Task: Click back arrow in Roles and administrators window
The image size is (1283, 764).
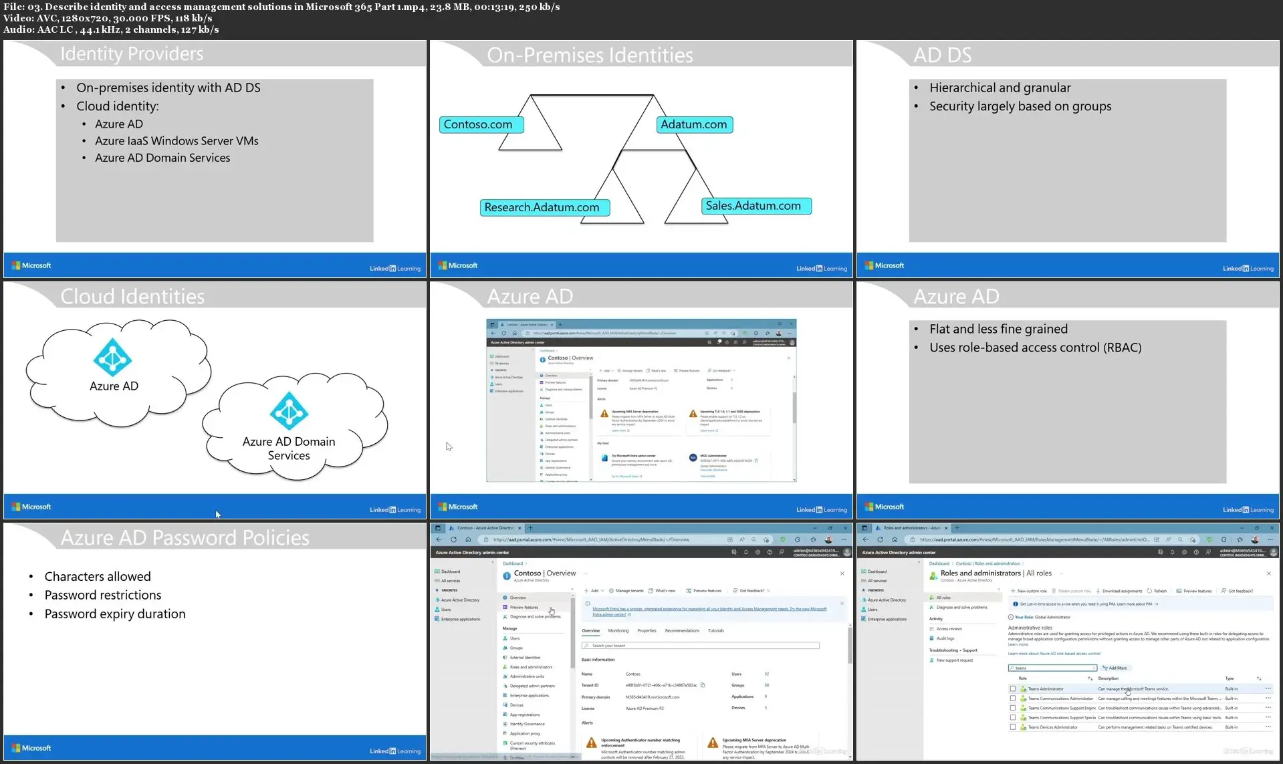Action: tap(866, 539)
